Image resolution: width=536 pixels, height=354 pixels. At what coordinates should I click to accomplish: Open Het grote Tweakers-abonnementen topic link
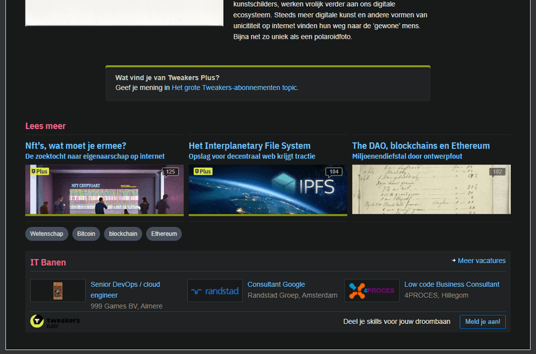234,88
